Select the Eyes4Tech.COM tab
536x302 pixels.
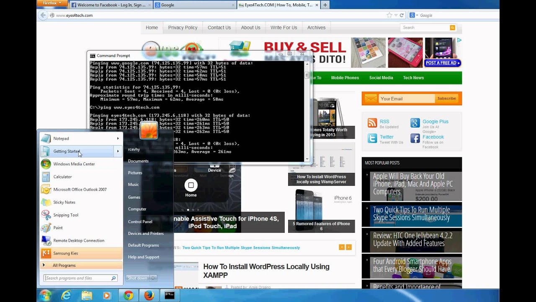[x=279, y=5]
